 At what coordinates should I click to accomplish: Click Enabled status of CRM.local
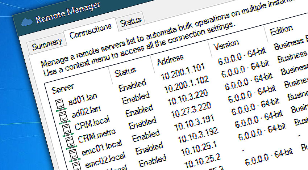tap(139, 111)
